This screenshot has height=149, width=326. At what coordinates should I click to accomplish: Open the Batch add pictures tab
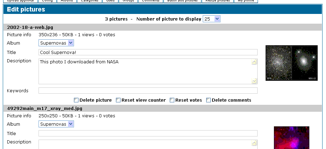(183, 1)
